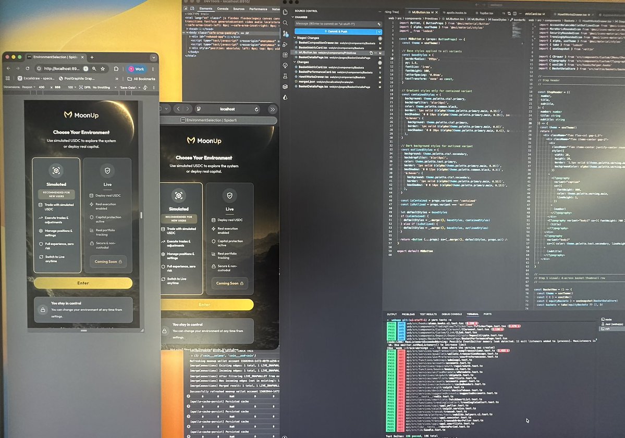Screen dimensions: 625x438
Task: Collapse the top CHANGES section header
Action: (292, 17)
